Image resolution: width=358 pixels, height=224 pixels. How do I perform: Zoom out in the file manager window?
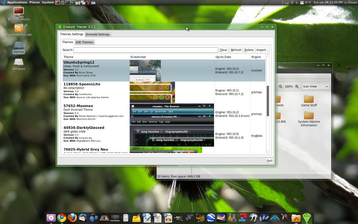280,87
